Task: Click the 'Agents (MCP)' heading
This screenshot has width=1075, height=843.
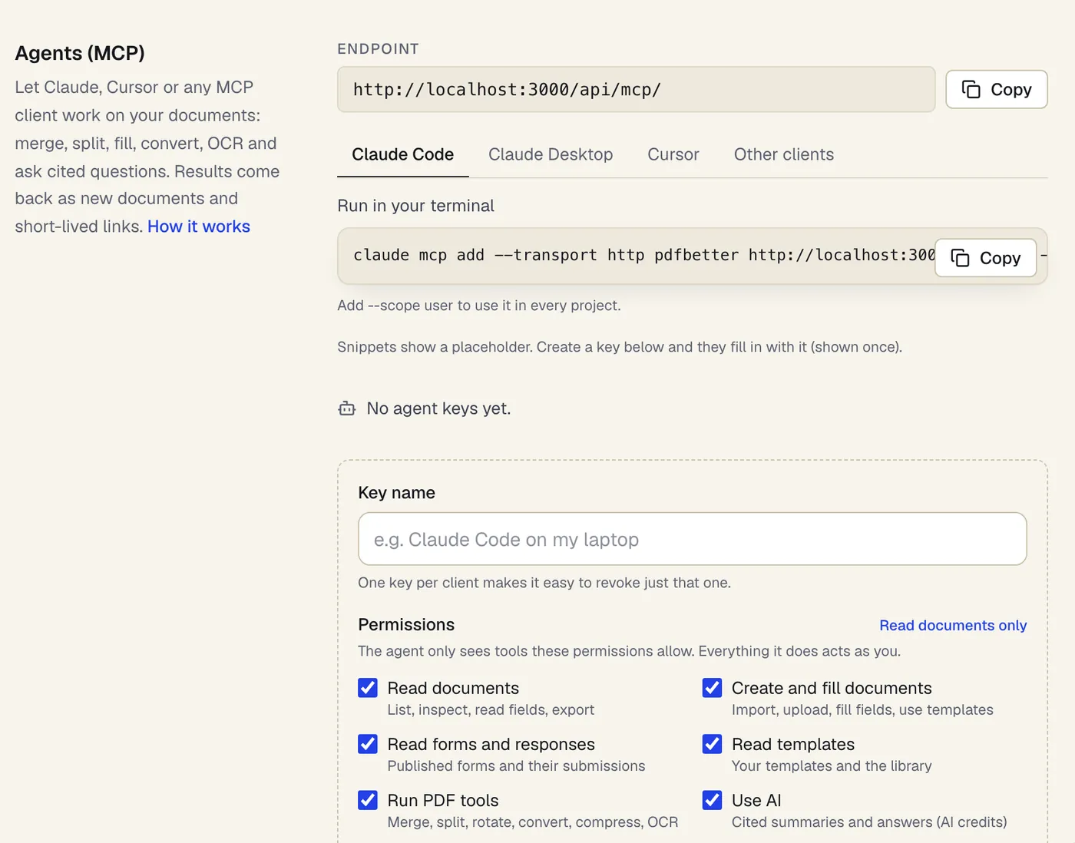Action: (80, 53)
